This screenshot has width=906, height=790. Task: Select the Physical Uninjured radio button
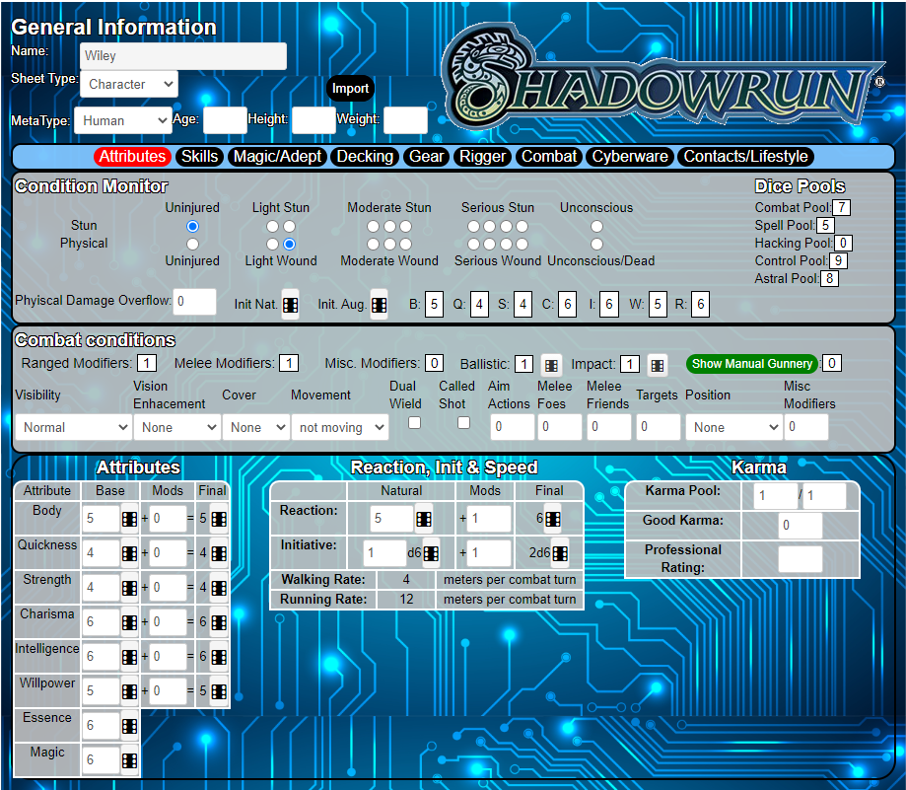[192, 244]
